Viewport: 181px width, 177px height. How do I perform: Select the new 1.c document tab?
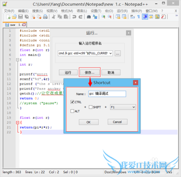tap(14, 25)
